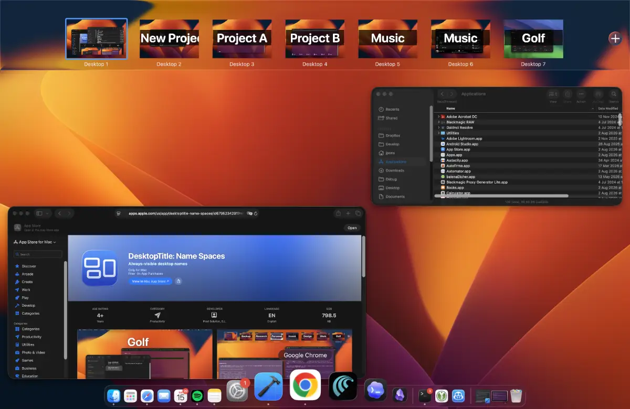This screenshot has height=409, width=630.
Task: Switch to Desktop 3 Project A
Action: (242, 39)
